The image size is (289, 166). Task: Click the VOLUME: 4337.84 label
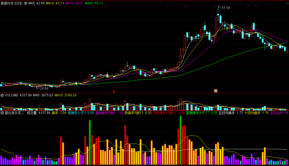pos(18,95)
